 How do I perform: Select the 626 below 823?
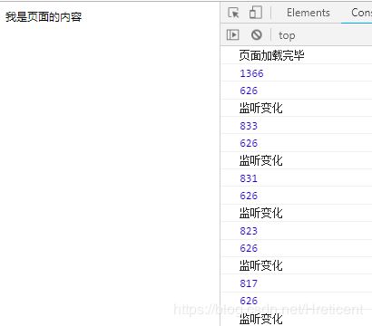tap(249, 248)
